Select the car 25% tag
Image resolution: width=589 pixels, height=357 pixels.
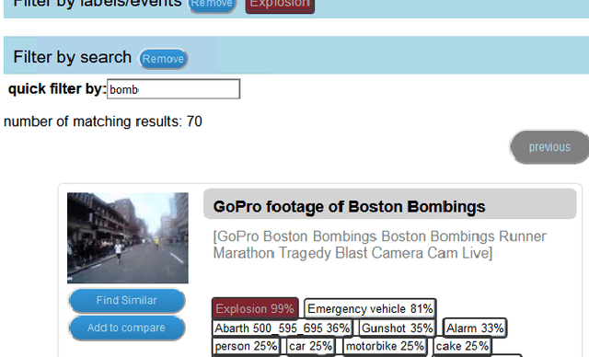(x=311, y=346)
